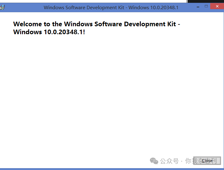Click the Close button in the SDK installer
This screenshot has width=224, height=170.
pos(207,161)
